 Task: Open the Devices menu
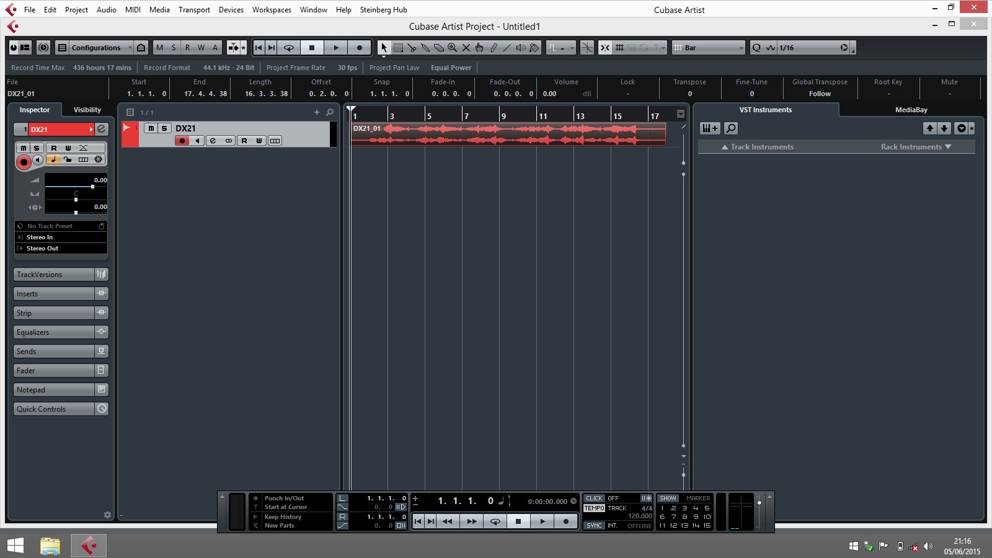click(231, 10)
